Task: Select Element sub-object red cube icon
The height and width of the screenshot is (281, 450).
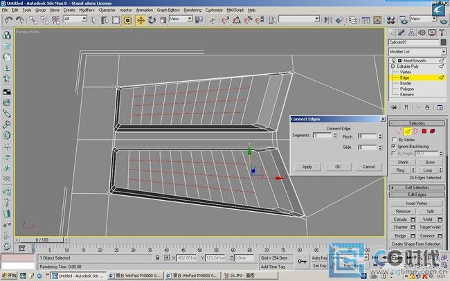Action: click(x=432, y=132)
